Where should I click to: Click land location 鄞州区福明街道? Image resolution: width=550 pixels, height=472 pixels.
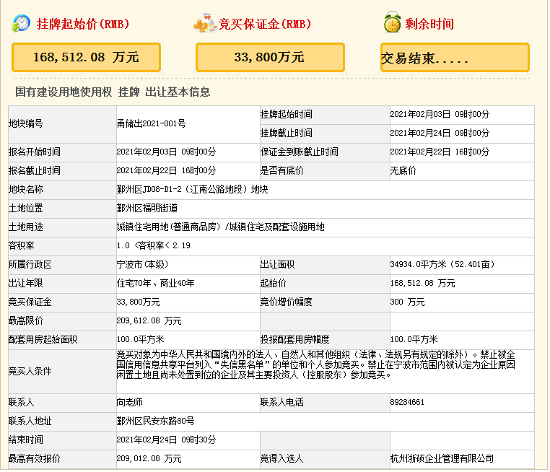pyautogui.click(x=147, y=209)
